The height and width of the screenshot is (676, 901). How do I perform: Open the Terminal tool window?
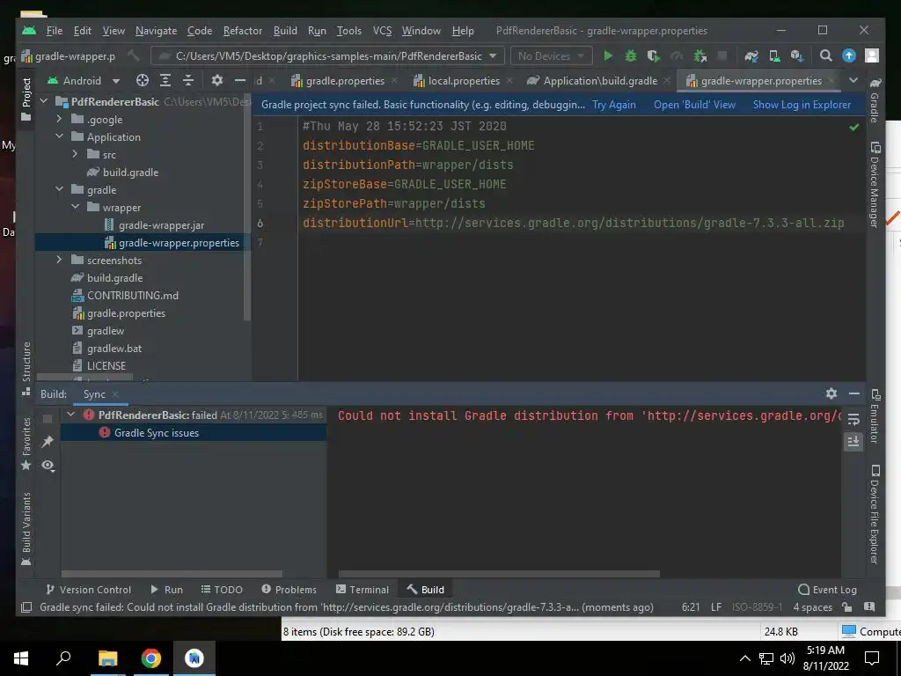pos(363,589)
